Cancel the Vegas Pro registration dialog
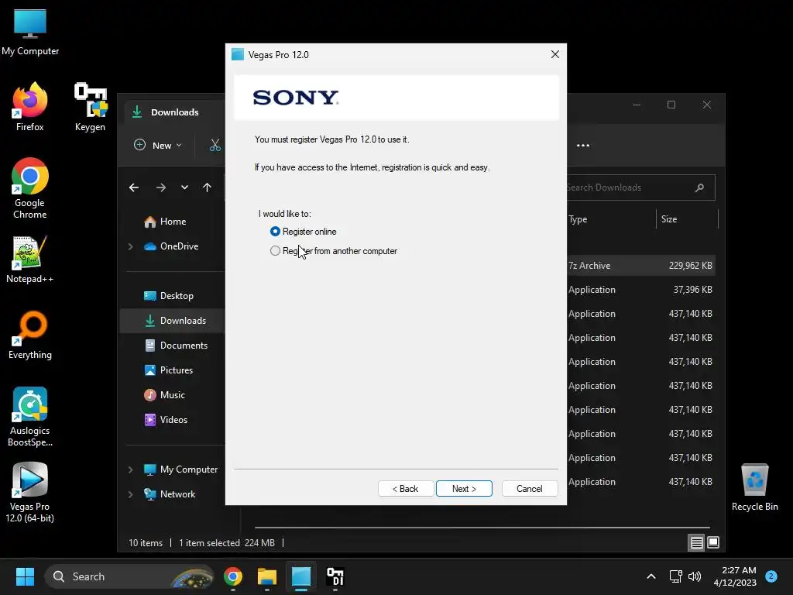 pyautogui.click(x=530, y=489)
